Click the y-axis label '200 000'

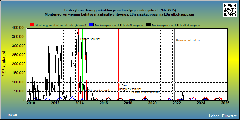point(19,64)
